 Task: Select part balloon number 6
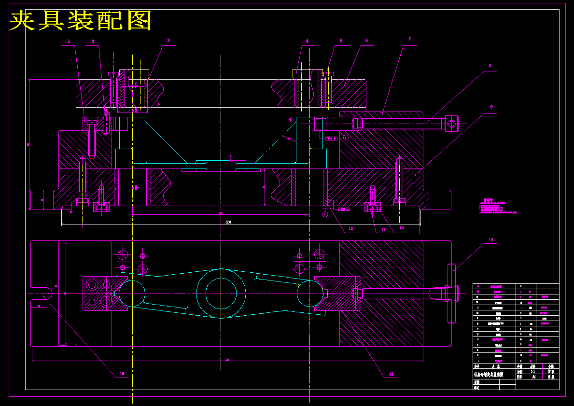[x=366, y=41]
